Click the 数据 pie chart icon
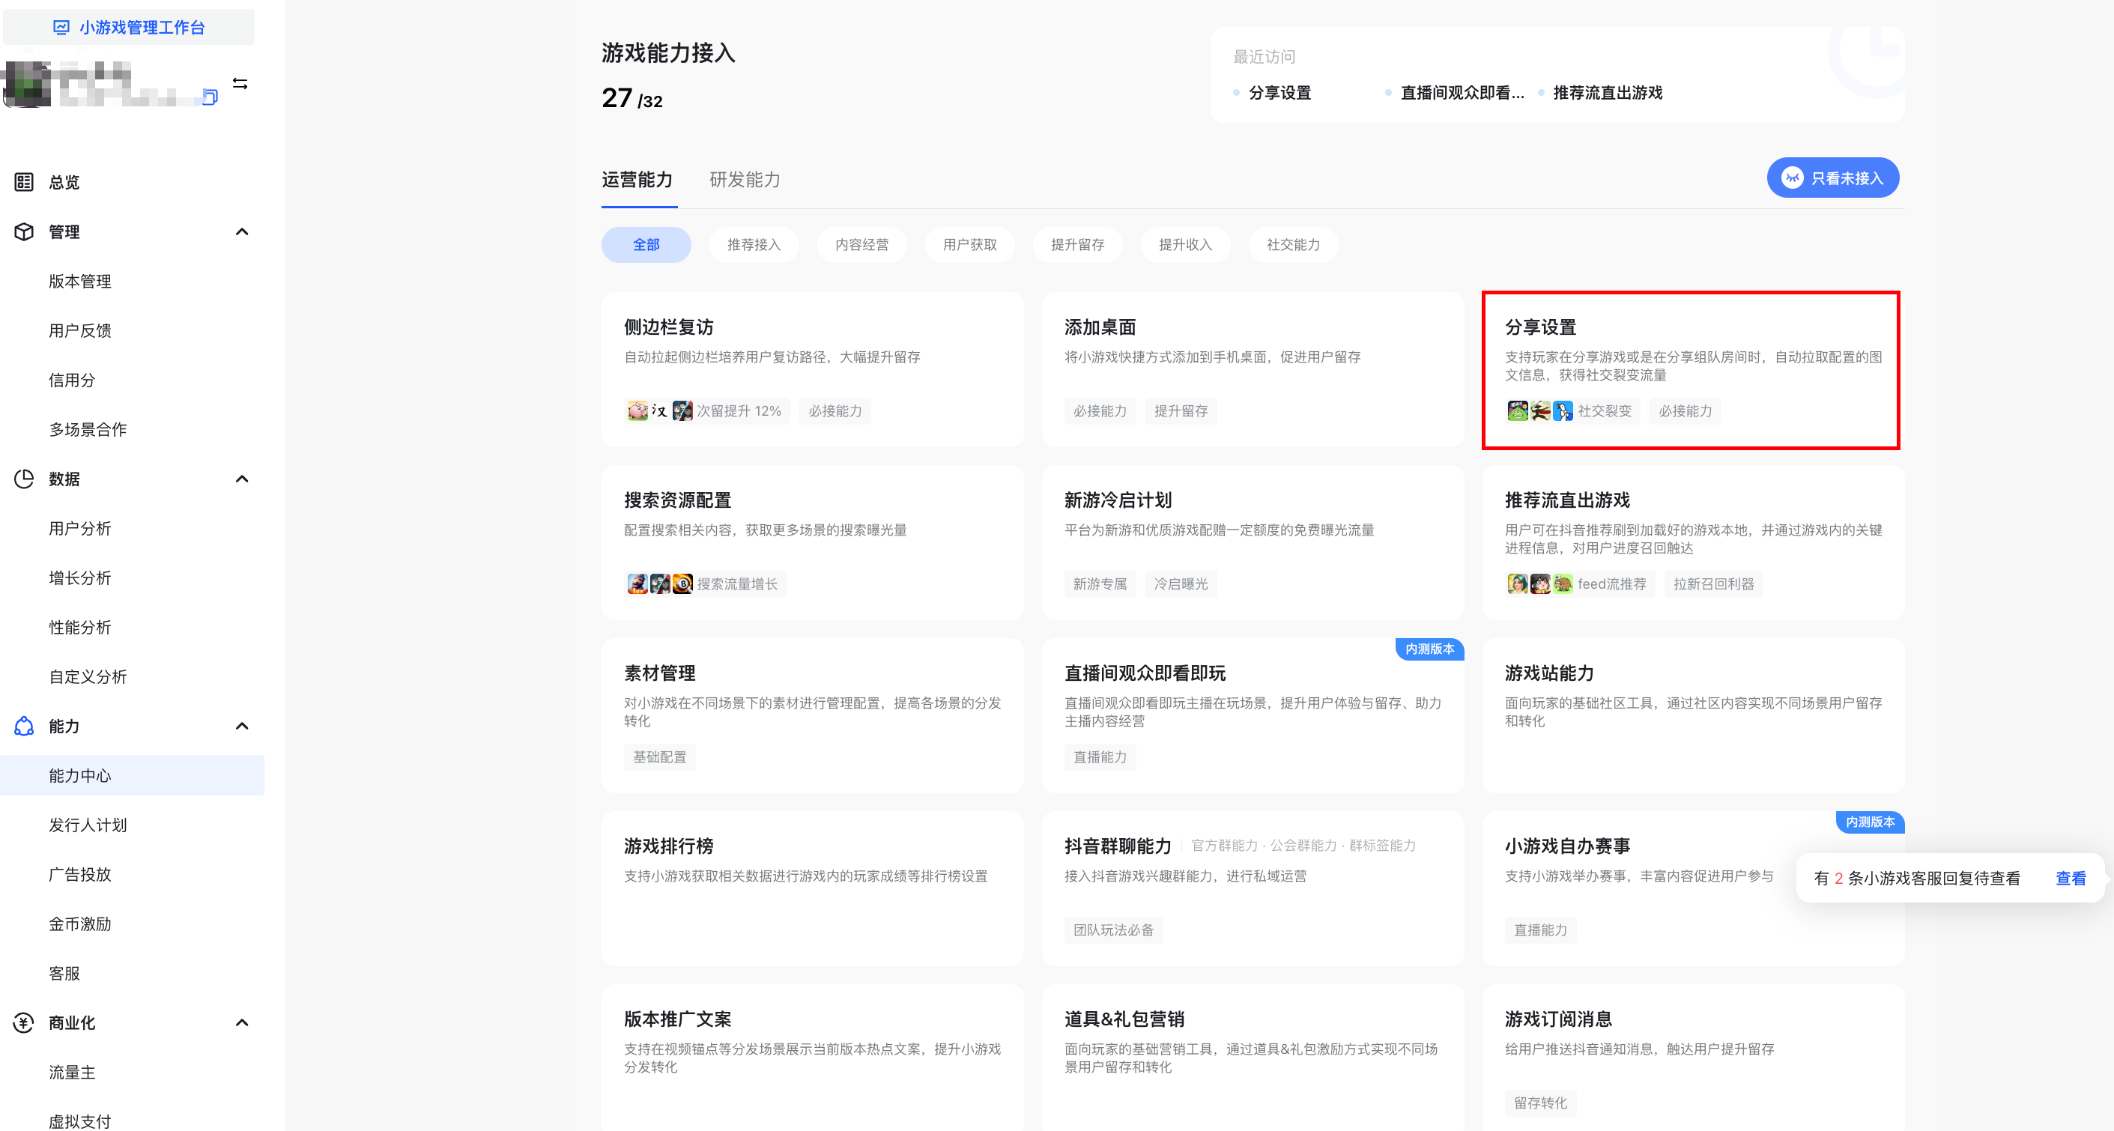The image size is (2114, 1131). pos(24,479)
